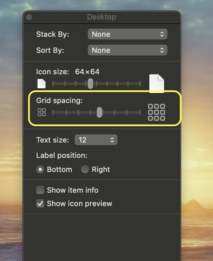
Task: Uncheck the Show icon preview checkbox
Action: pyautogui.click(x=40, y=203)
